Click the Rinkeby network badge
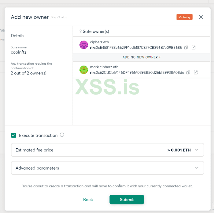The width and height of the screenshot is (214, 213). click(184, 17)
